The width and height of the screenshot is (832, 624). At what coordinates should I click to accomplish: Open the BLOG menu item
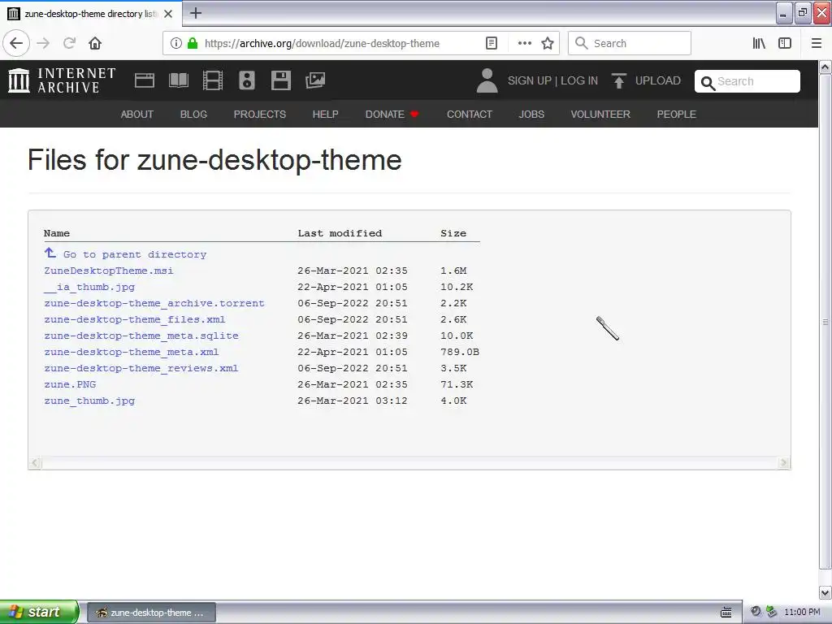pos(193,114)
